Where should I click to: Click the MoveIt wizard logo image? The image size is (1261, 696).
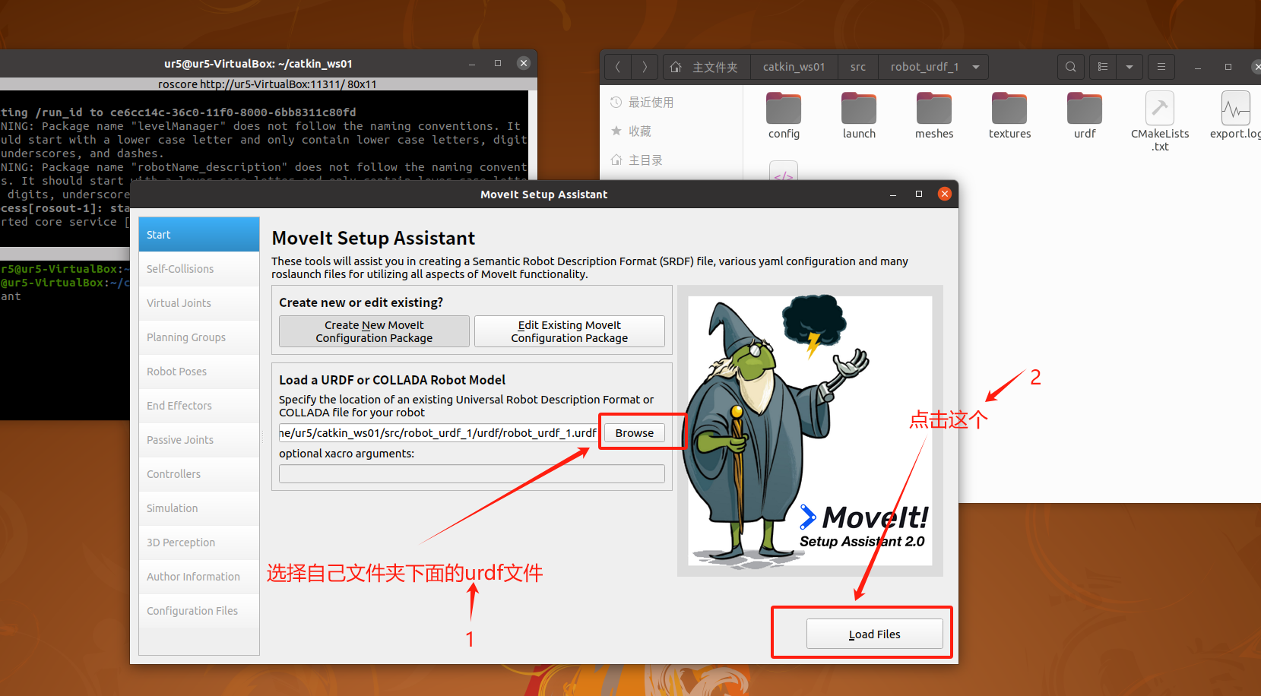tap(810, 430)
